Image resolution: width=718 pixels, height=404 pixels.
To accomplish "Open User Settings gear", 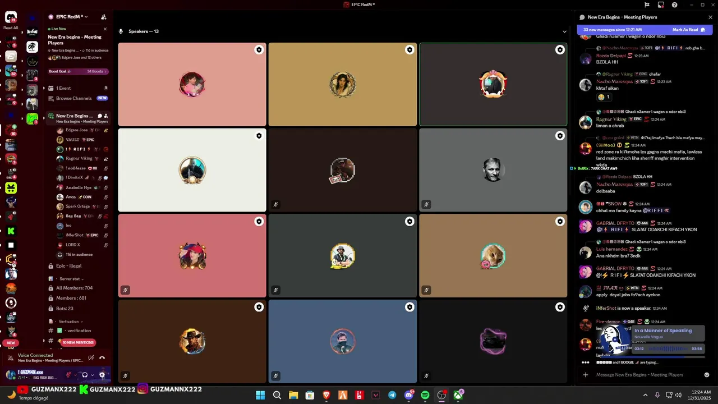I will pyautogui.click(x=102, y=375).
